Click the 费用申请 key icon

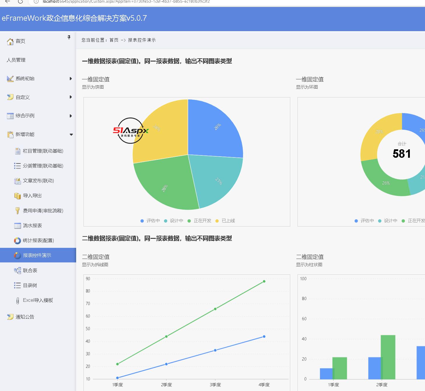point(18,211)
